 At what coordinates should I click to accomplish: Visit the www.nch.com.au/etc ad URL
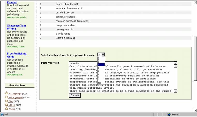click(x=16, y=17)
